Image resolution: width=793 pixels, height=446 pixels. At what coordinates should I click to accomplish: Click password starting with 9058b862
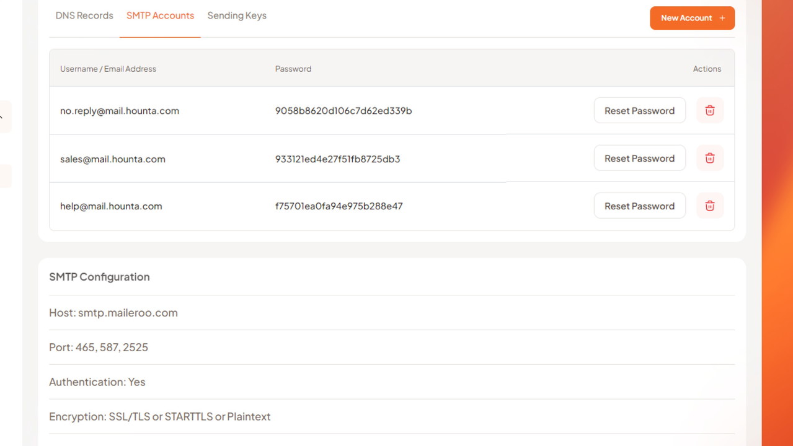[343, 111]
